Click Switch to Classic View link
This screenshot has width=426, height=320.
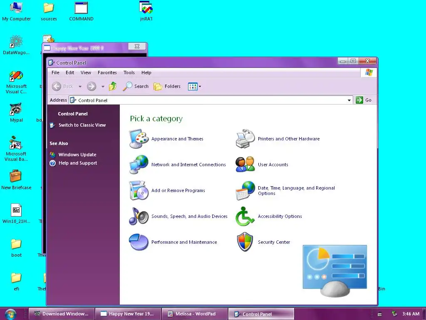click(x=82, y=125)
